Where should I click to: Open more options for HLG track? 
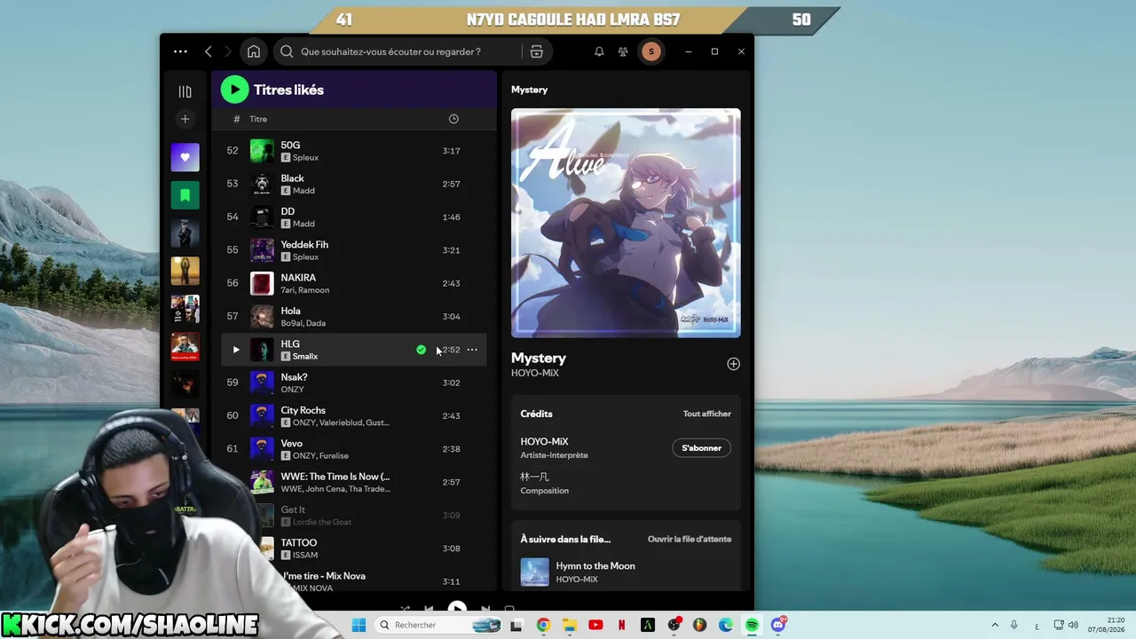click(x=472, y=350)
